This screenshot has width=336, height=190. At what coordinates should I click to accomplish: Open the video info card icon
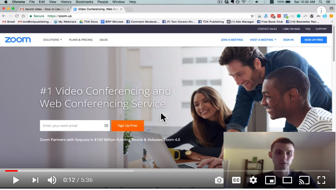click(321, 11)
